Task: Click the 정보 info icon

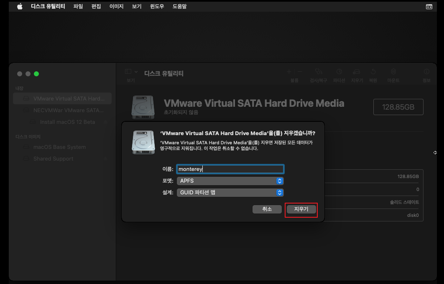Action: coord(426,72)
